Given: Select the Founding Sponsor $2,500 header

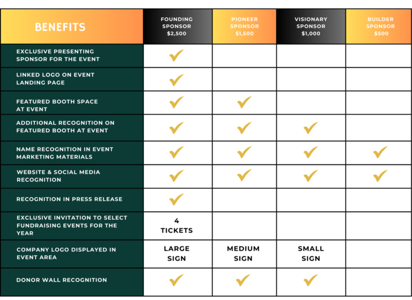Looking at the screenshot, I should (176, 26).
